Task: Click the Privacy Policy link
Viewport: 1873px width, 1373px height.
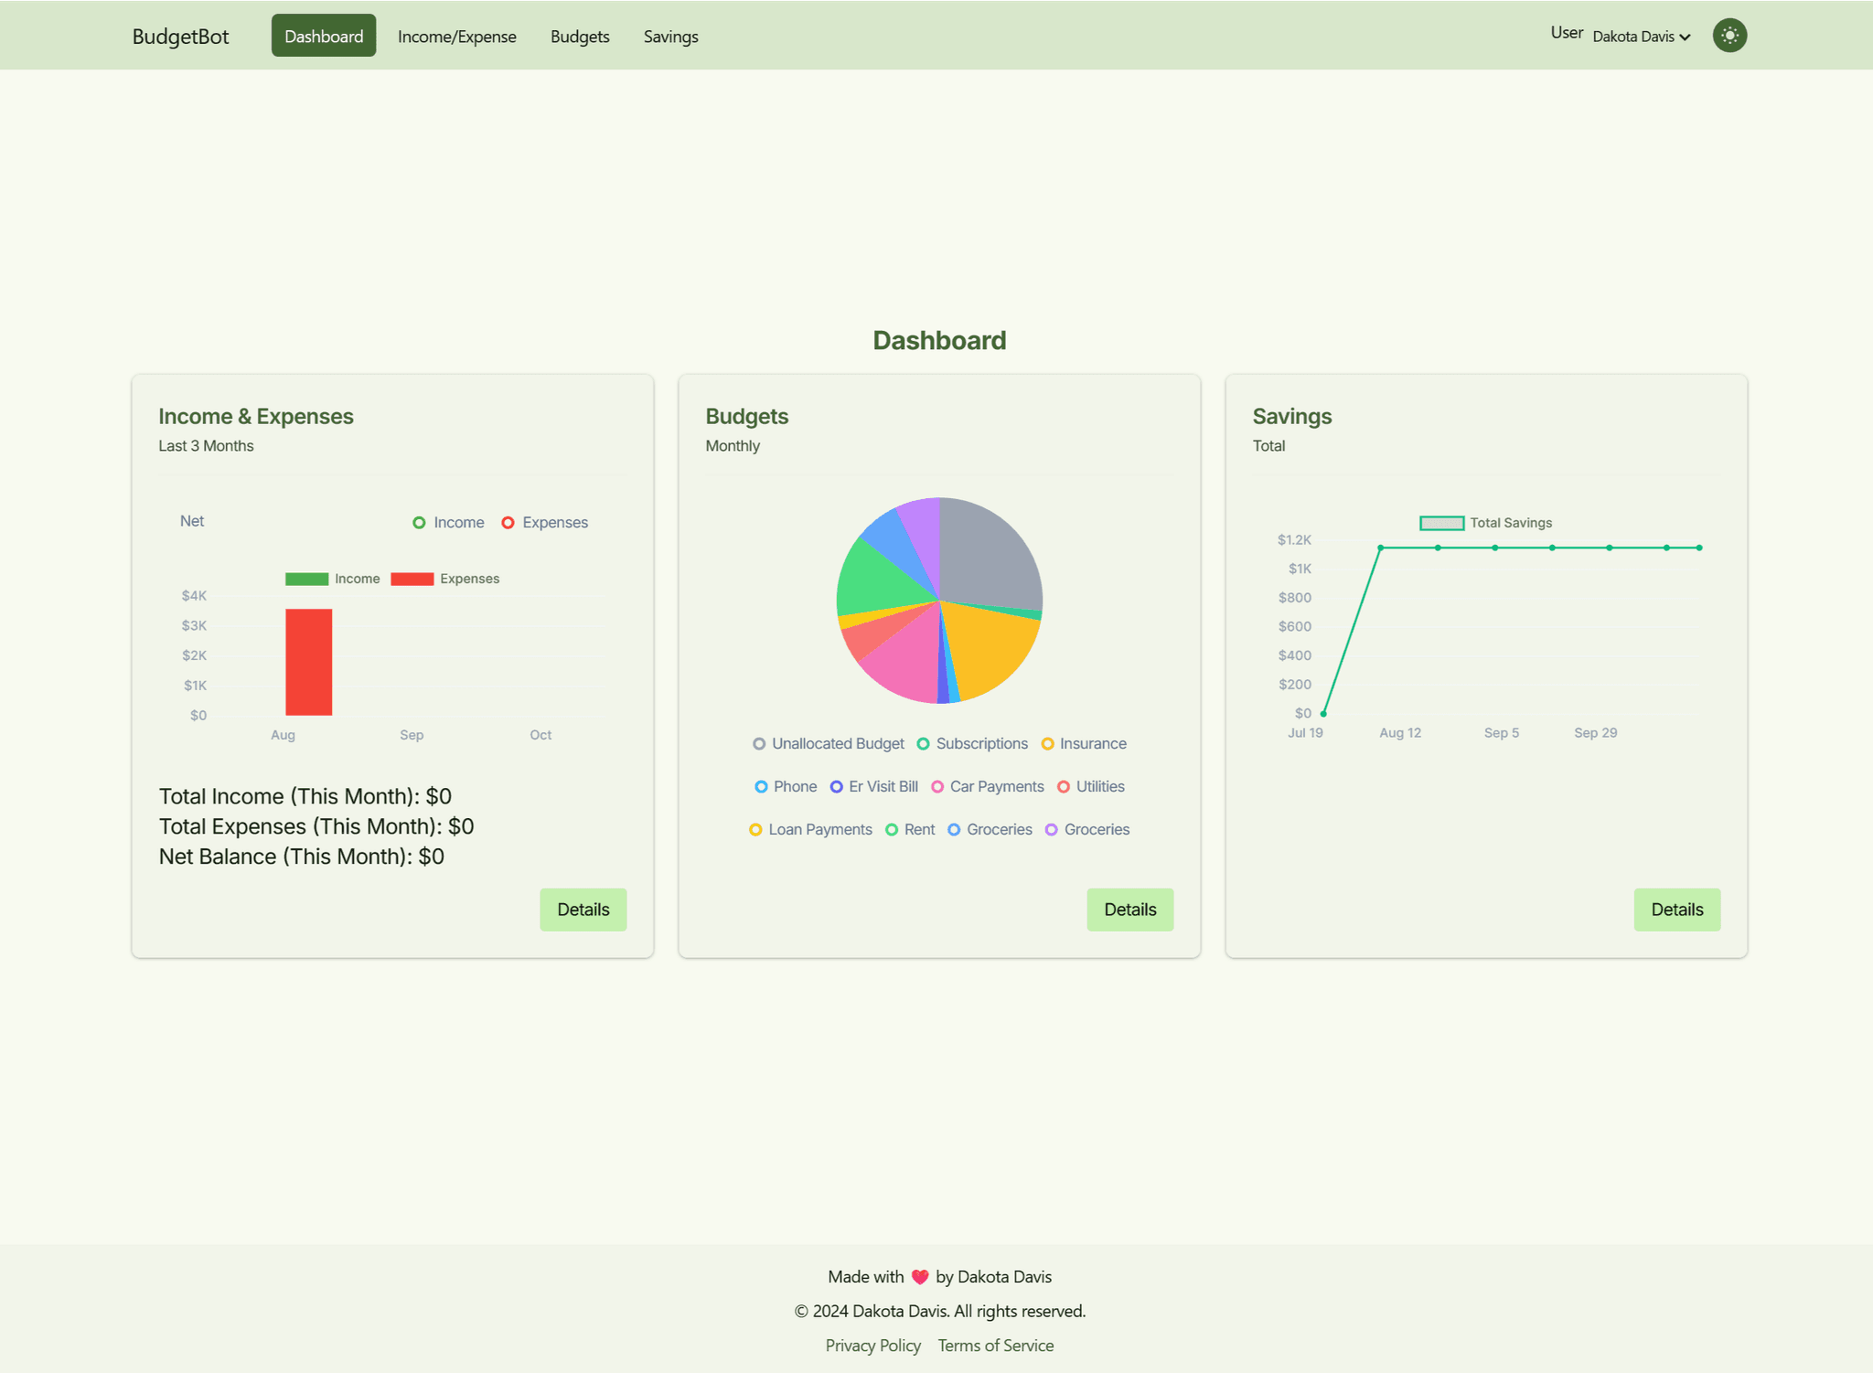Action: tap(872, 1344)
